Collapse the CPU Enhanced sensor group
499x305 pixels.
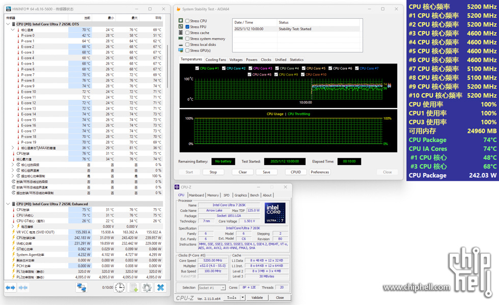pos(8,204)
